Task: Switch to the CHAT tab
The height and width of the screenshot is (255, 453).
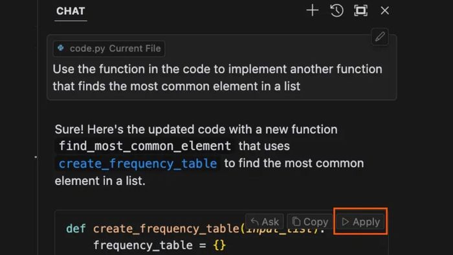Action: coord(71,11)
